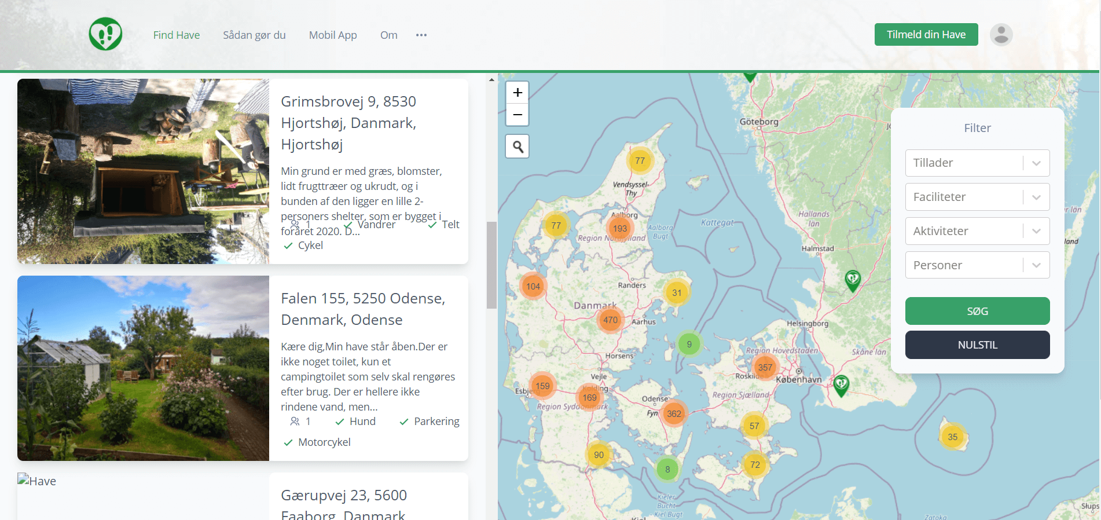Click the Filter panel heading
The height and width of the screenshot is (520, 1101).
pyautogui.click(x=977, y=128)
